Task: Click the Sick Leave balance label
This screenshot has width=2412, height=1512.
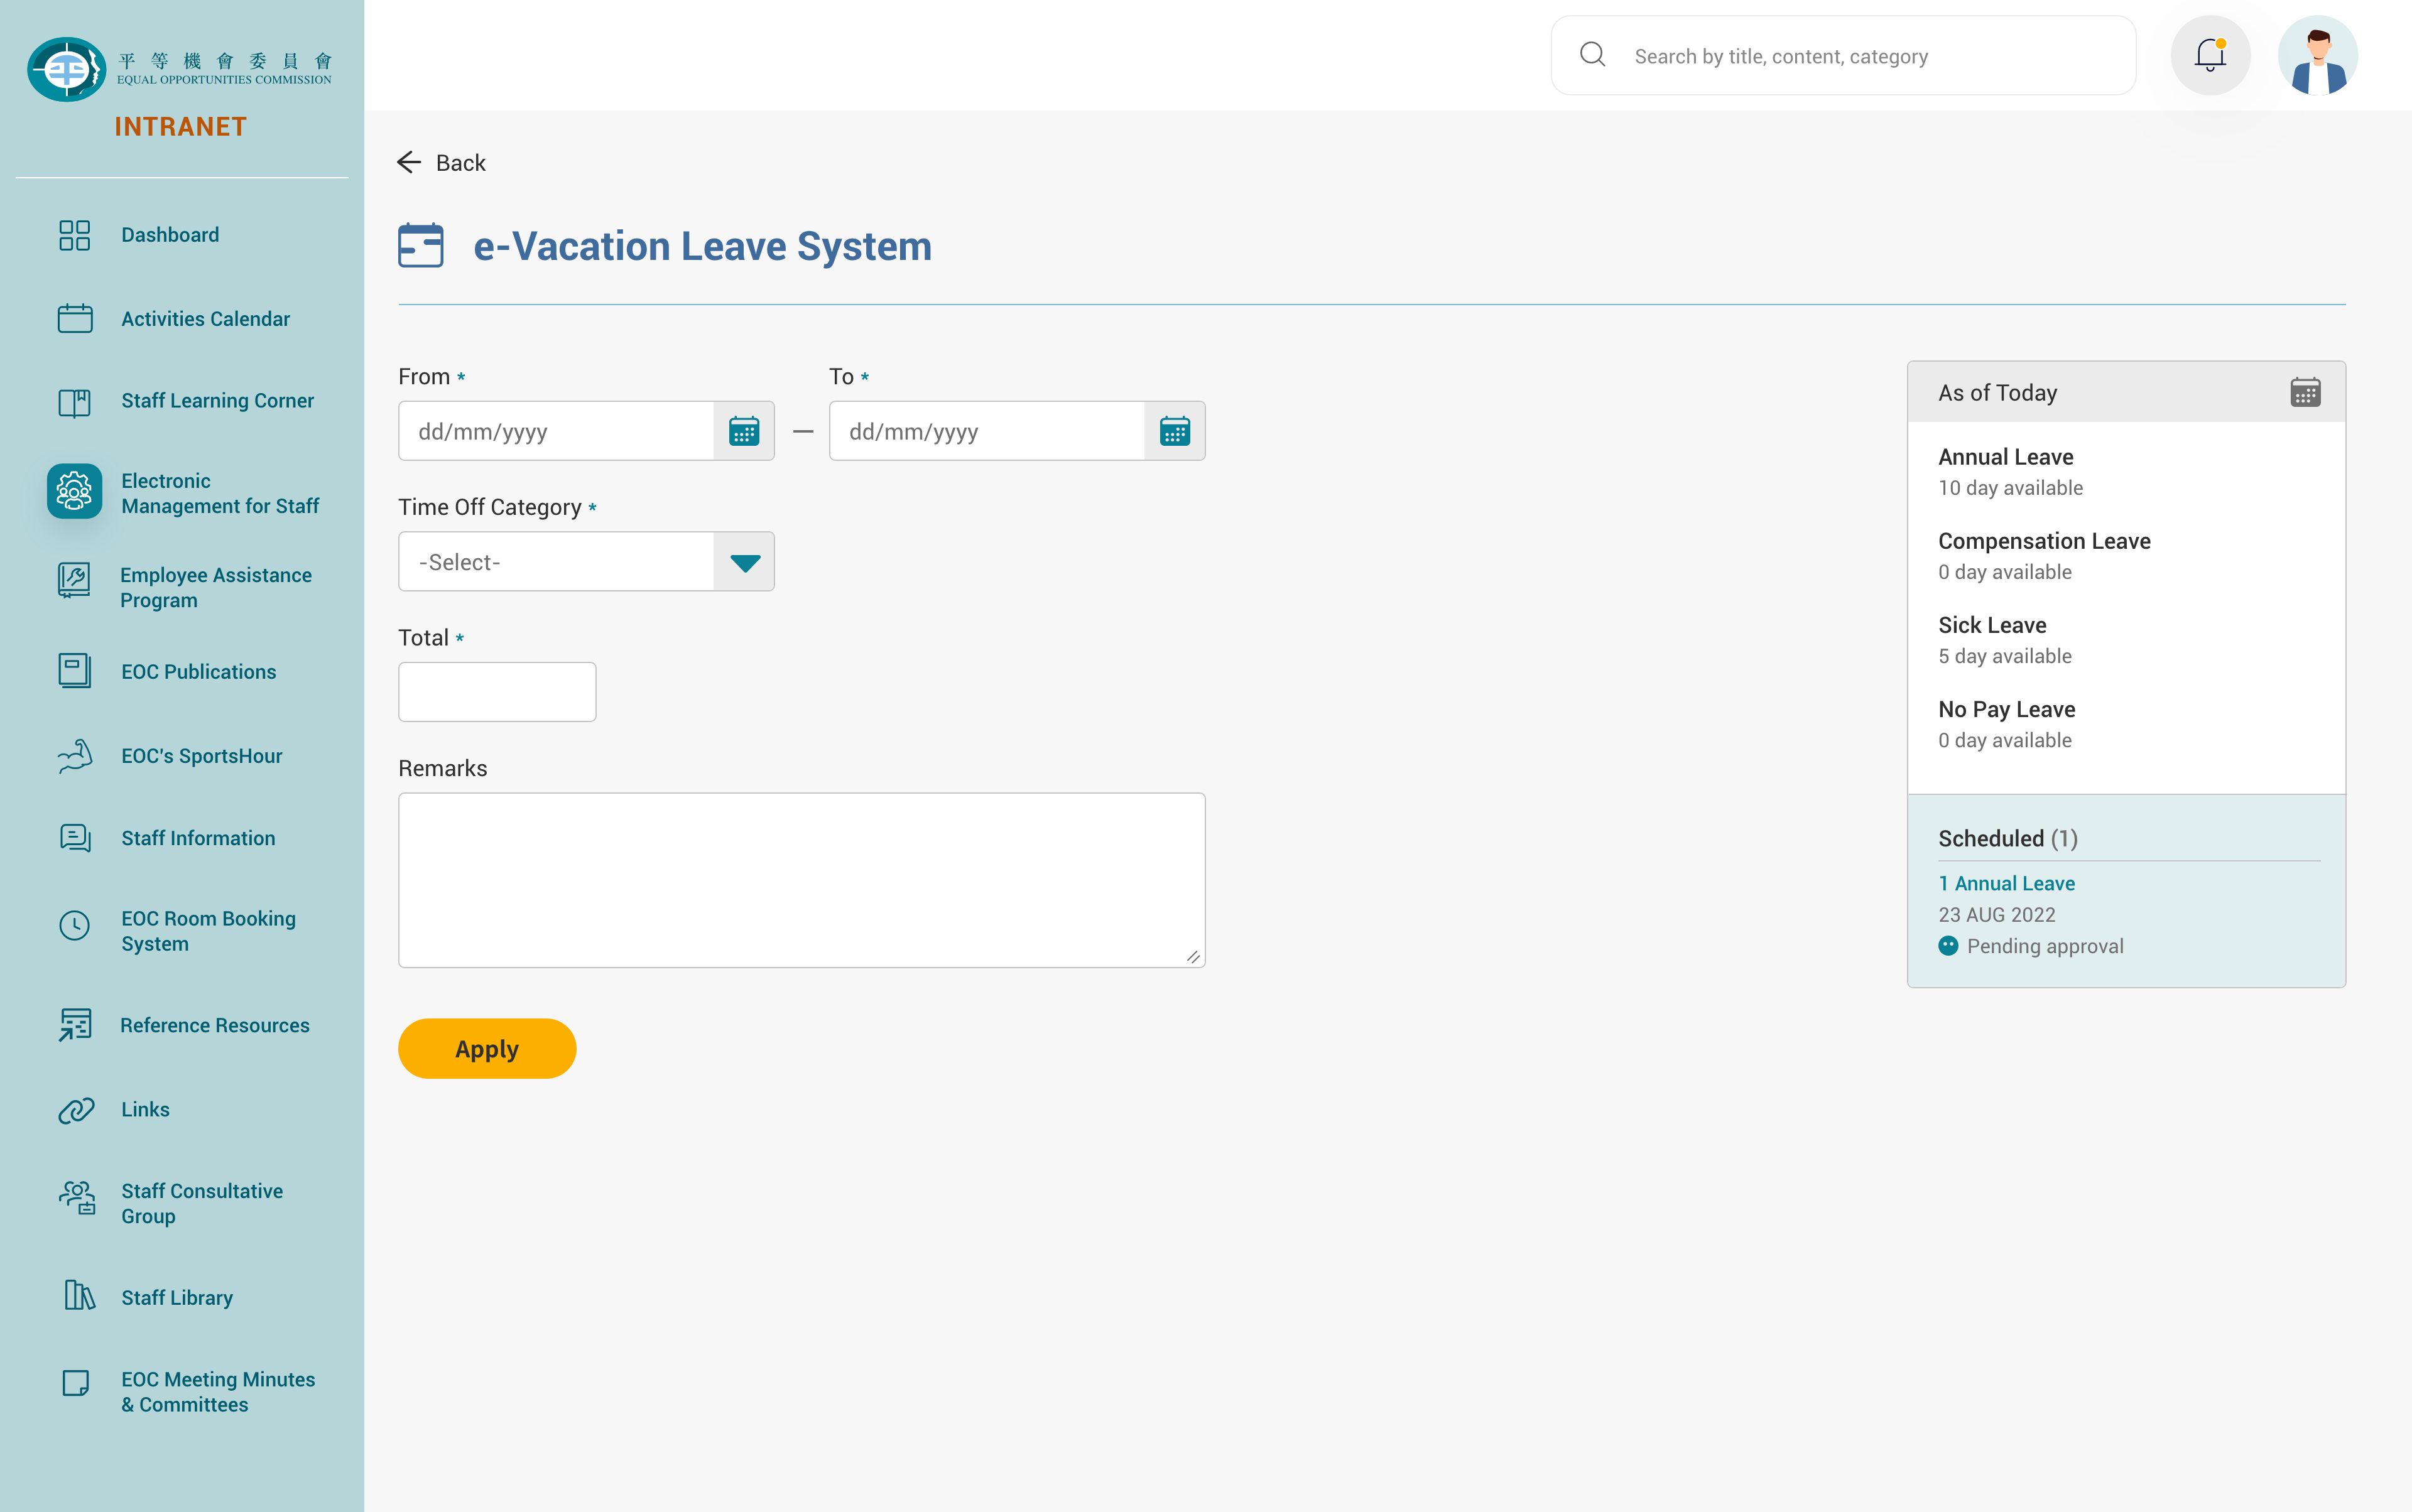Action: [x=1992, y=625]
